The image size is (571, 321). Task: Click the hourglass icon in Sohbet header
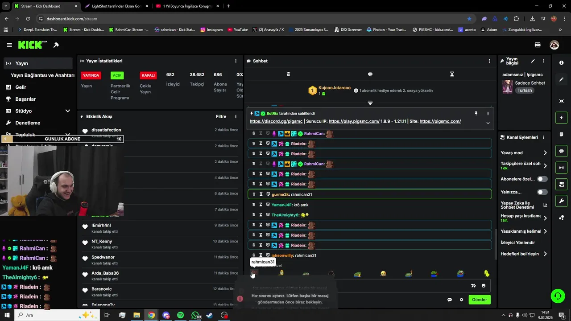click(452, 74)
